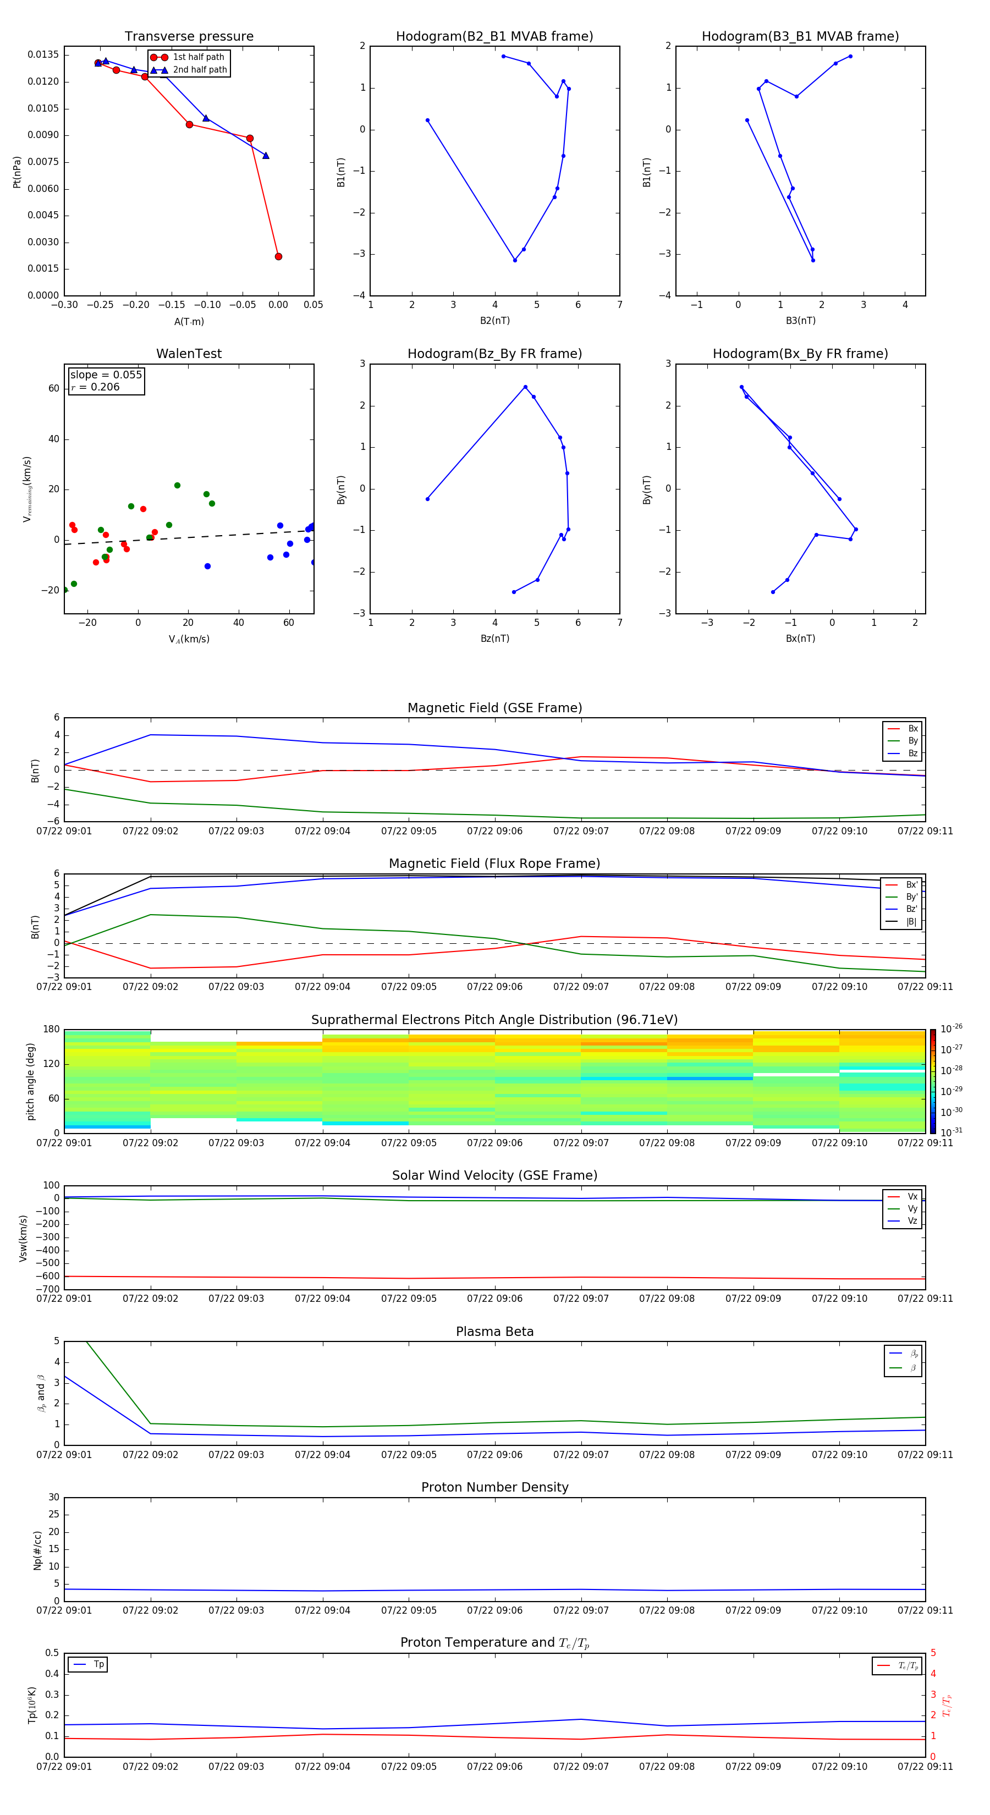Click the '10^-31' color bar label
The width and height of the screenshot is (990, 1815).
[x=952, y=1132]
